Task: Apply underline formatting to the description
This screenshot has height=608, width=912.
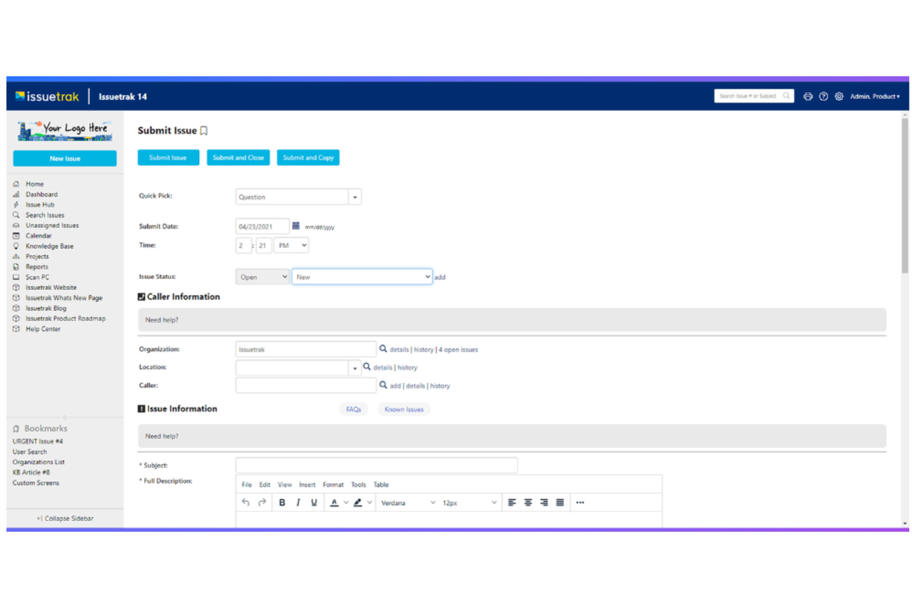Action: pyautogui.click(x=314, y=502)
